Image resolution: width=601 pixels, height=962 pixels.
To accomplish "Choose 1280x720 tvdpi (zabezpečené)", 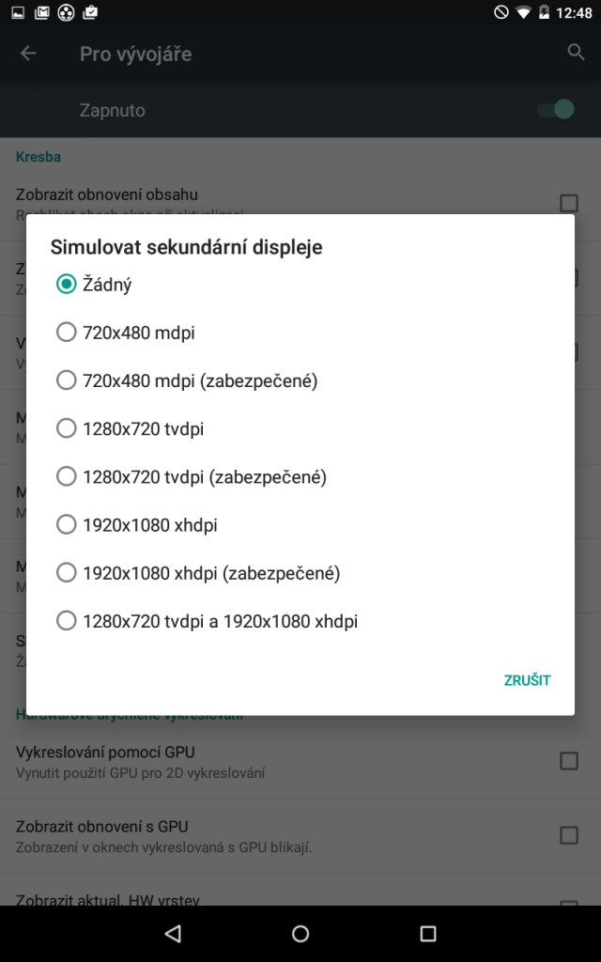I will pos(300,476).
